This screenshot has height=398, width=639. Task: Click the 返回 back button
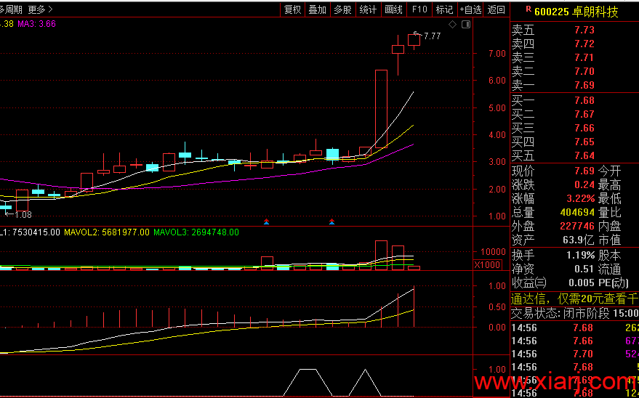coord(496,9)
